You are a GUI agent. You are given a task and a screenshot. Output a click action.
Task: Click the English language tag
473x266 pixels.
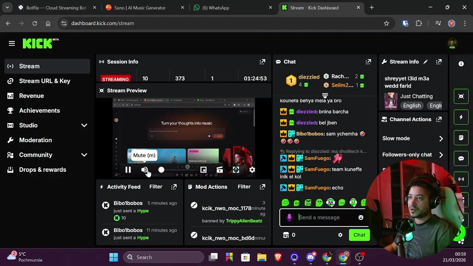412,106
